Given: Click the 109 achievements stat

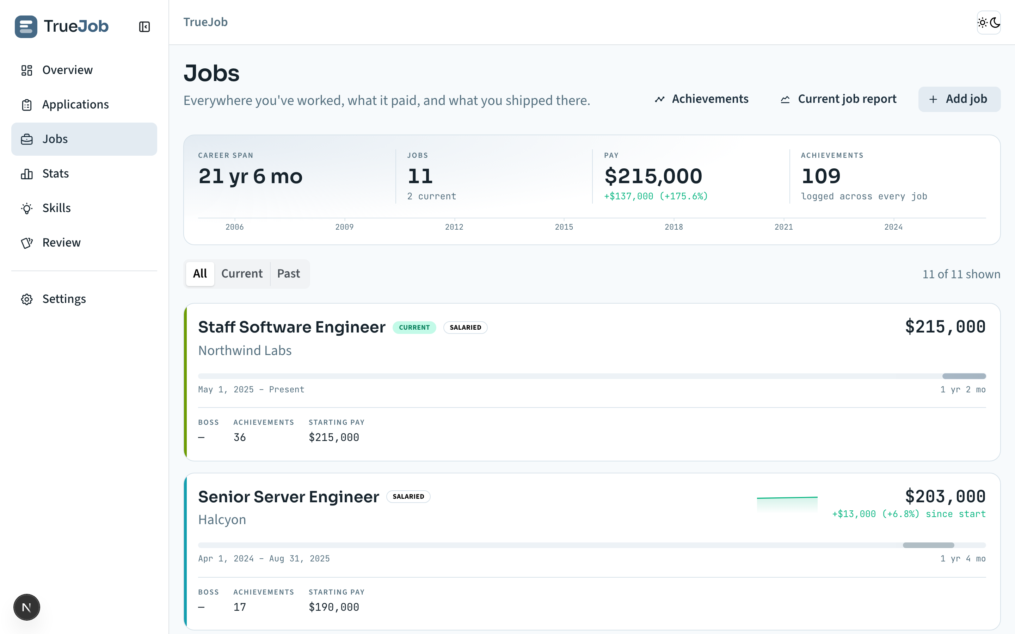Looking at the screenshot, I should pos(821,176).
